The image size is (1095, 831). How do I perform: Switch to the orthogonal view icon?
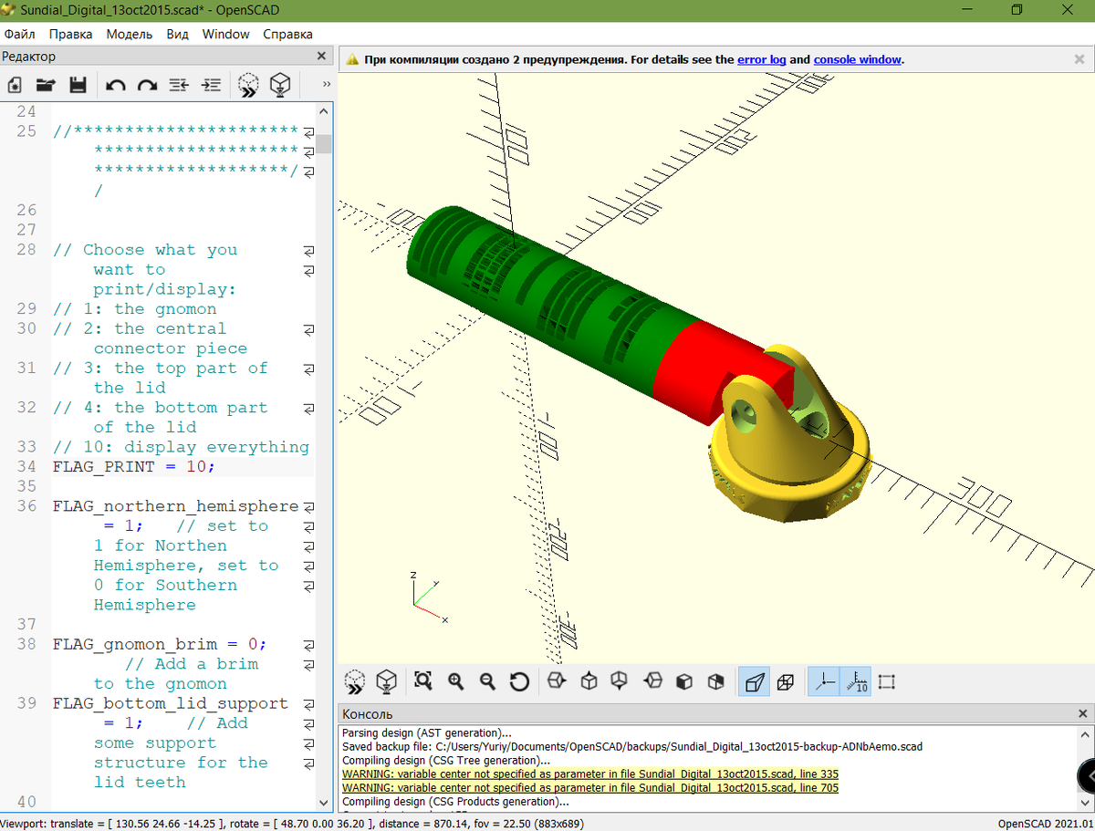pos(785,681)
